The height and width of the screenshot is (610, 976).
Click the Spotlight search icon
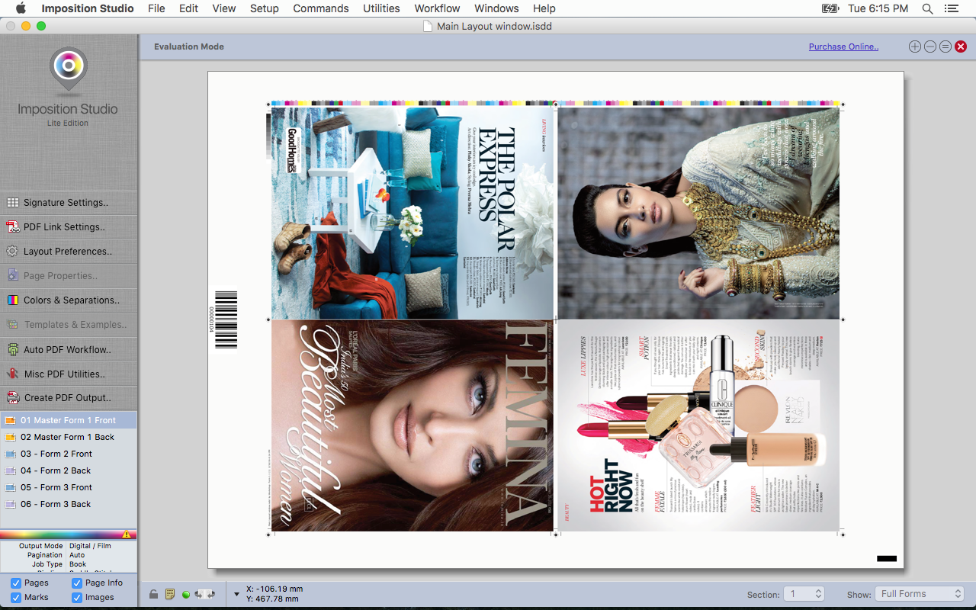[x=927, y=8]
